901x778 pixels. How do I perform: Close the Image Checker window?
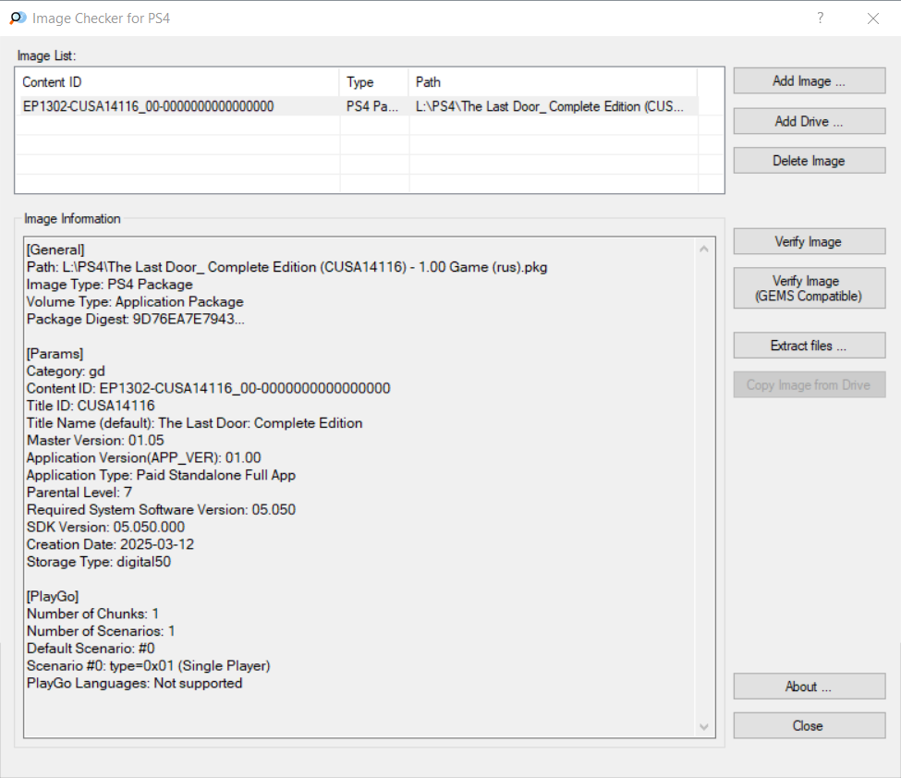[873, 18]
